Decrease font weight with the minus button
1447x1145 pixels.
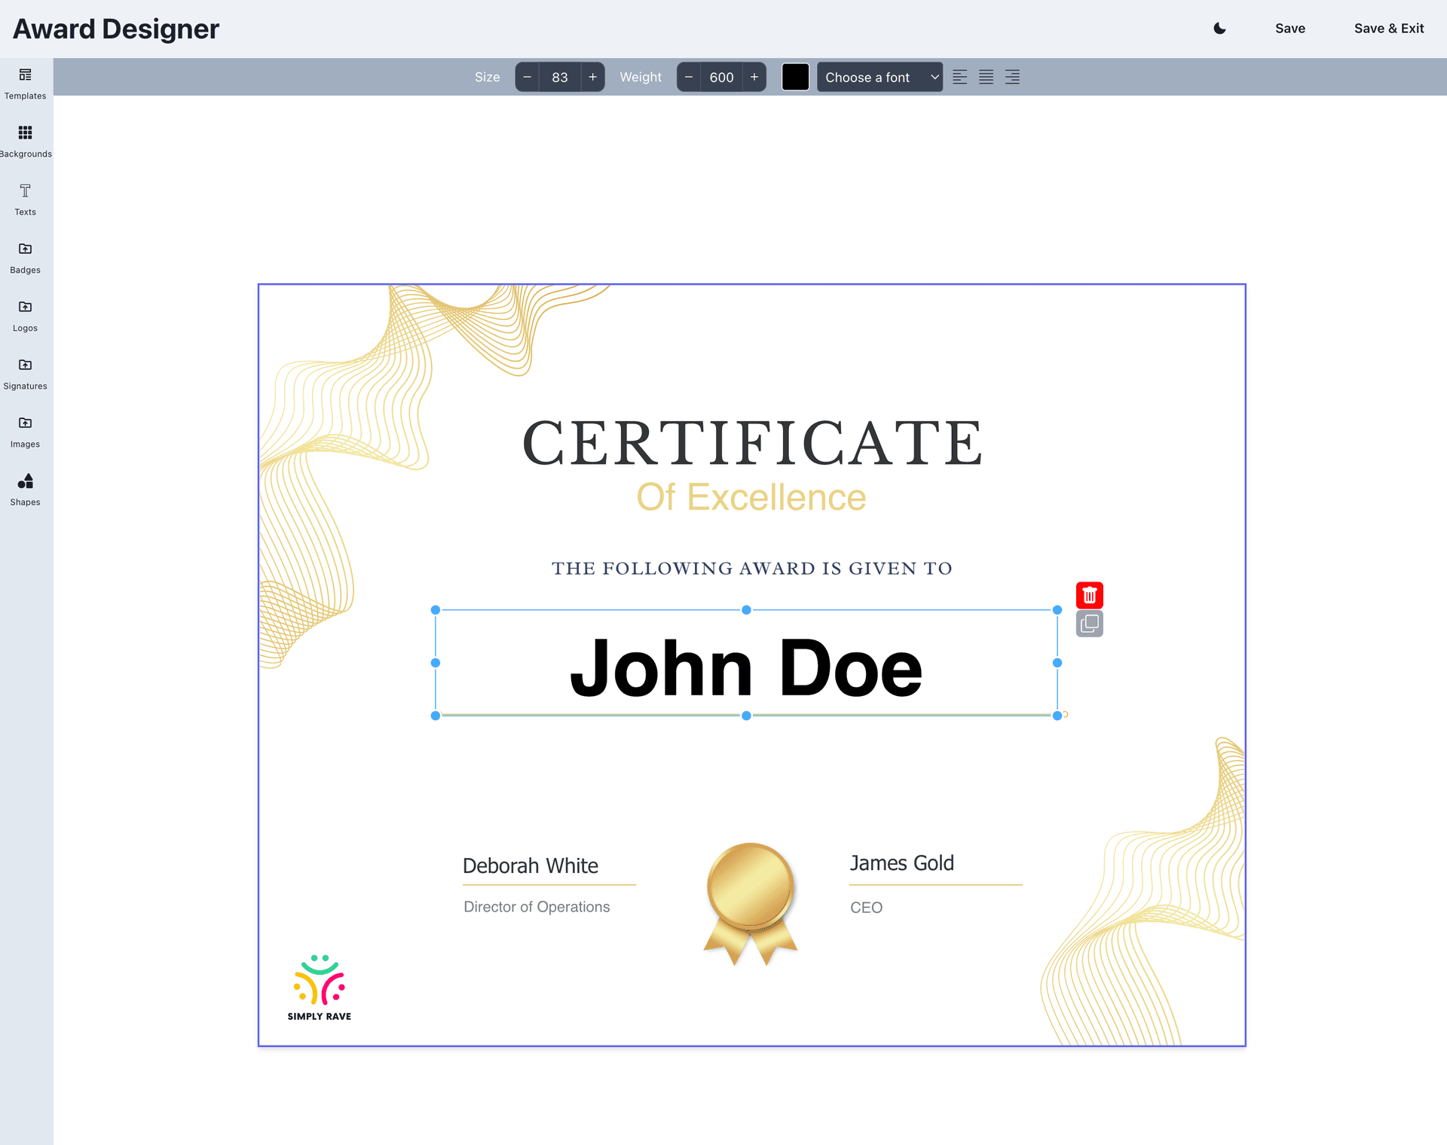tap(689, 77)
